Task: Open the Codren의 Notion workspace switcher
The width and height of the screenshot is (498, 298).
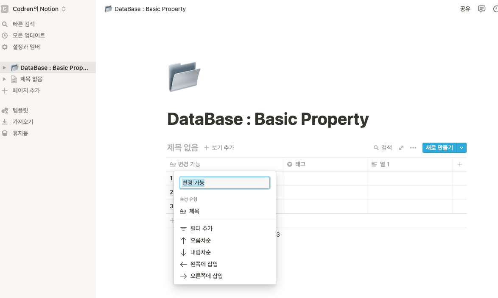Action: pyautogui.click(x=39, y=9)
